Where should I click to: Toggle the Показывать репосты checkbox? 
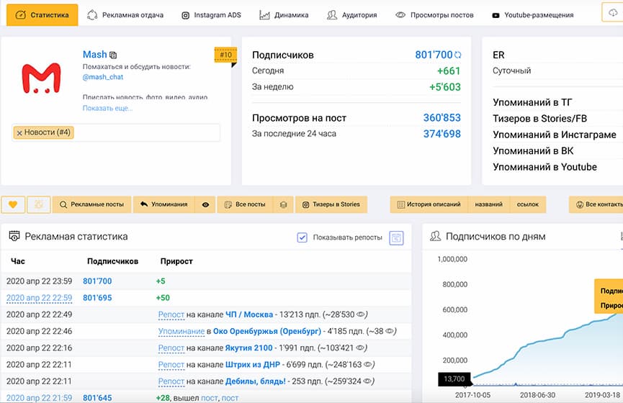[302, 237]
